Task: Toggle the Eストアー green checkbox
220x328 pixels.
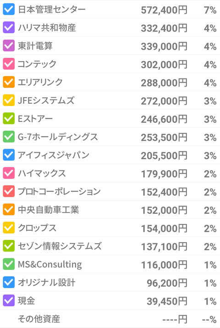Action: tap(9, 118)
